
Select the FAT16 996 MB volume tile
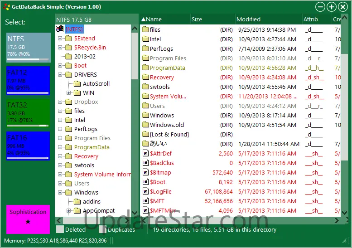[x=28, y=146]
